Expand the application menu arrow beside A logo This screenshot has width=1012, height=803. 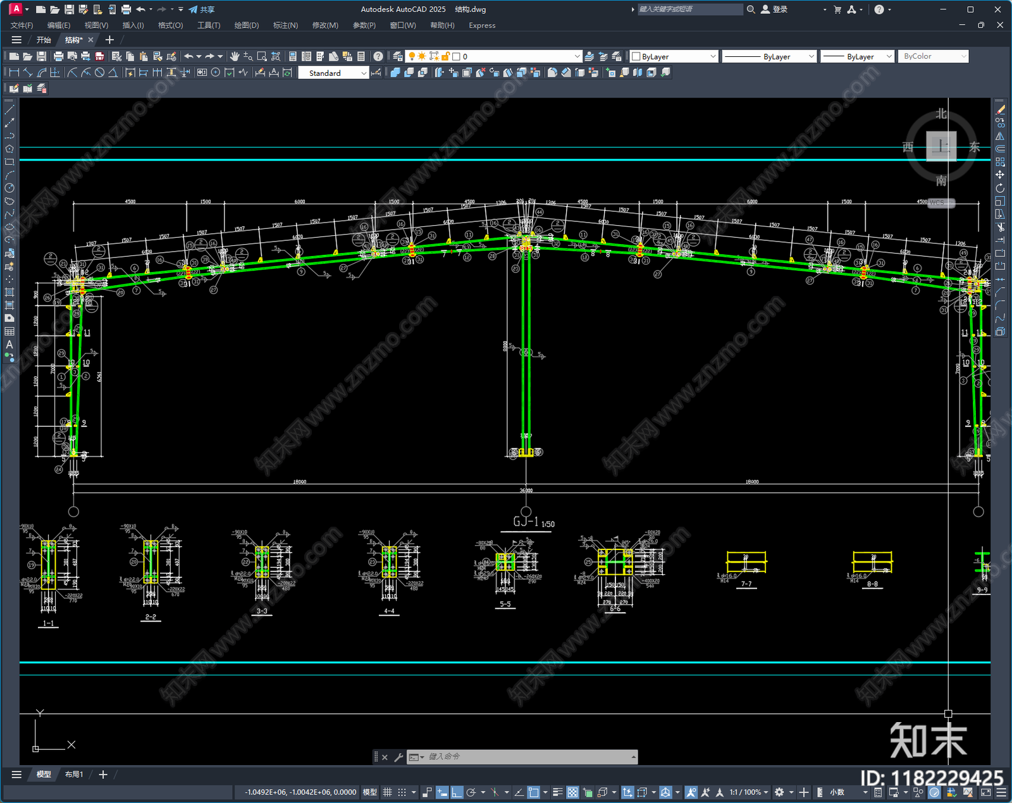[x=27, y=9]
